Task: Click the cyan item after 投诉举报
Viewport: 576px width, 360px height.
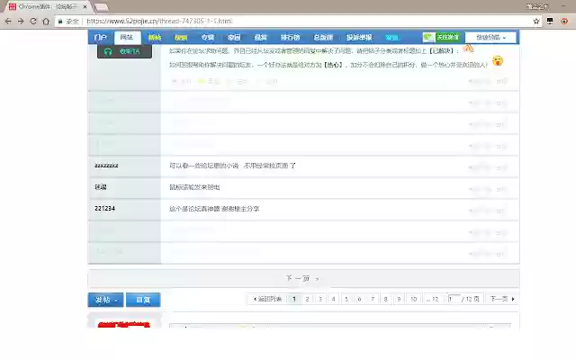Action: tap(391, 38)
